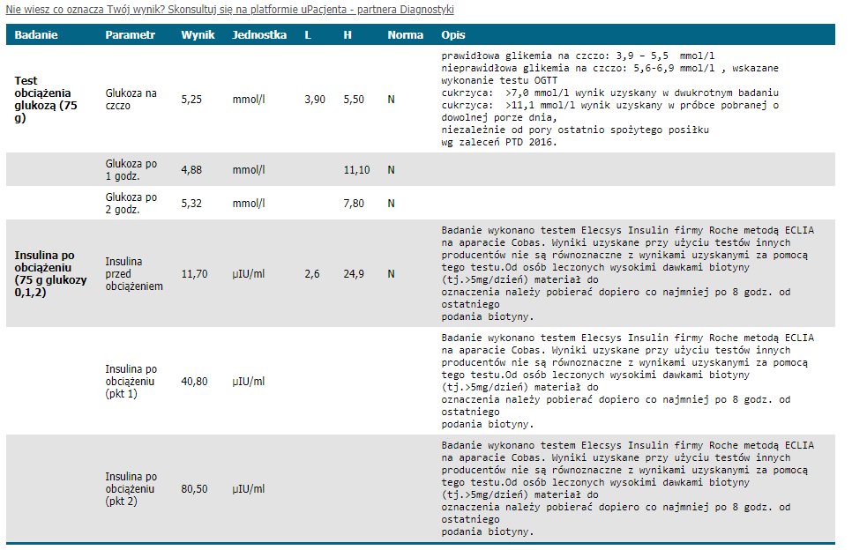Click the Jednostka column header

[x=259, y=35]
